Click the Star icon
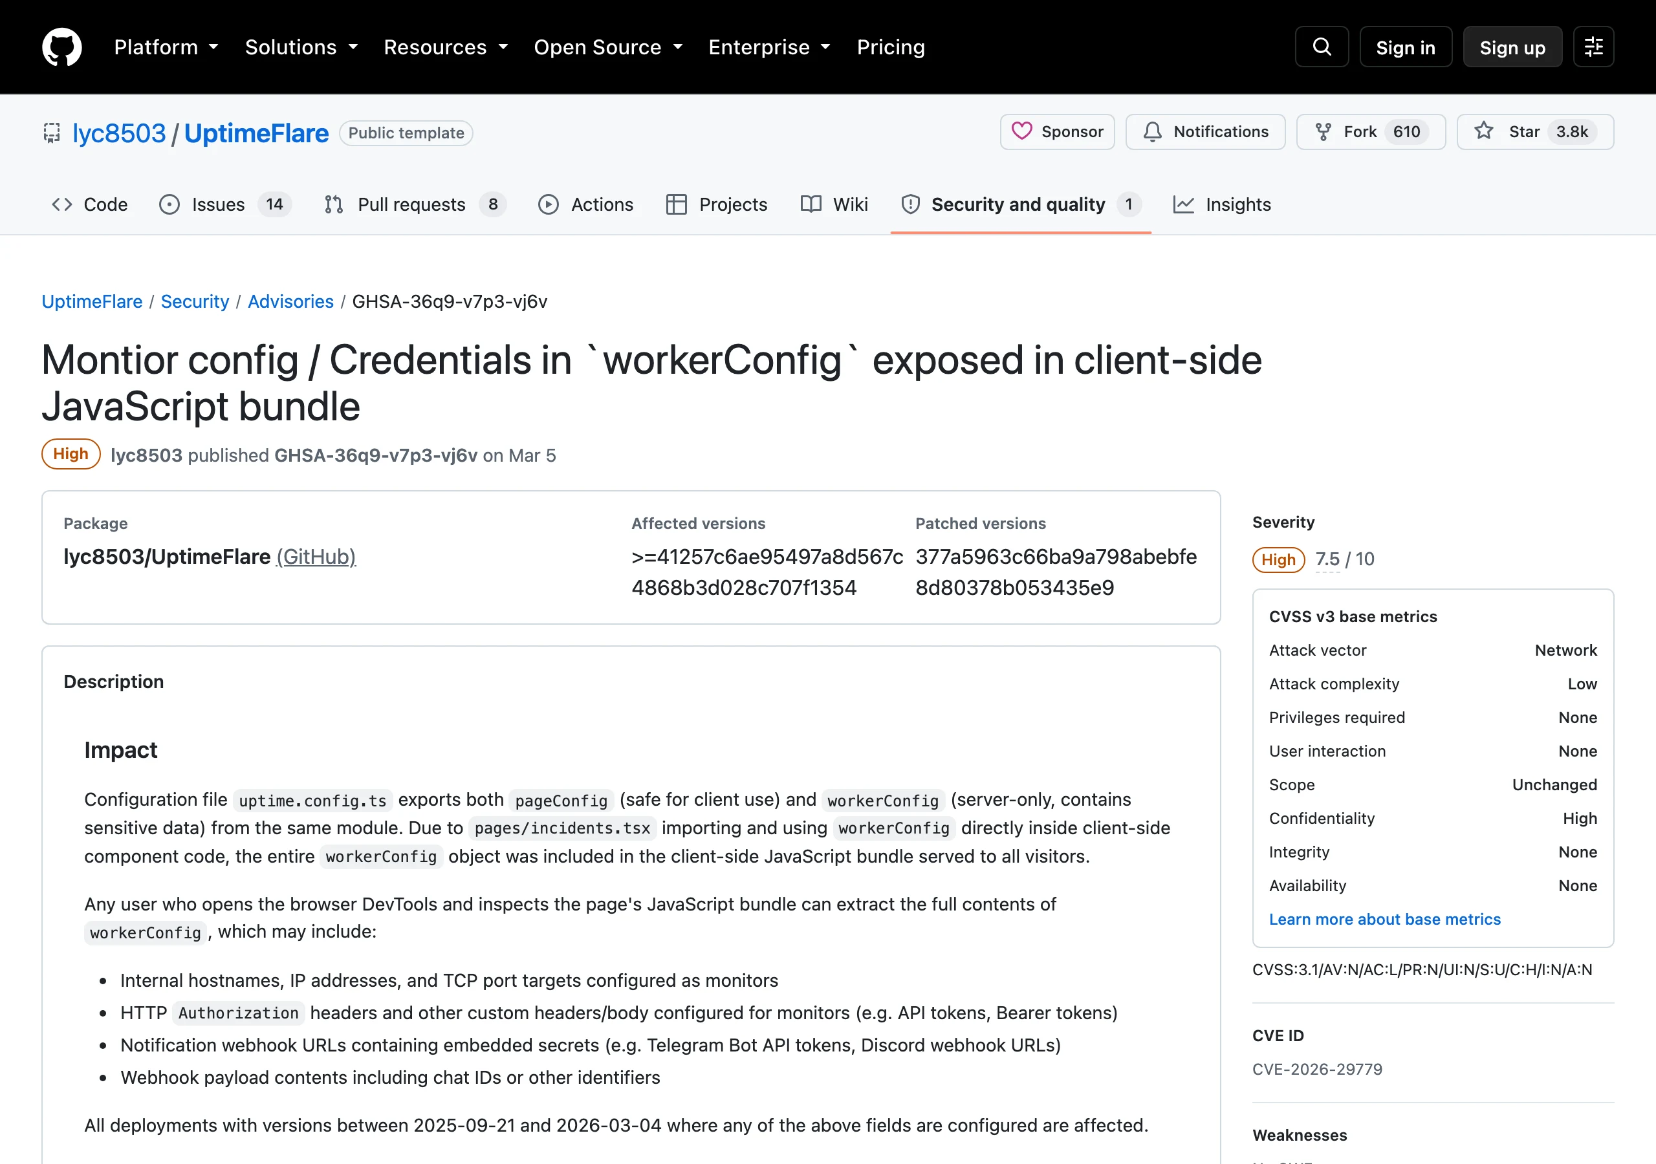The width and height of the screenshot is (1656, 1164). (x=1484, y=131)
